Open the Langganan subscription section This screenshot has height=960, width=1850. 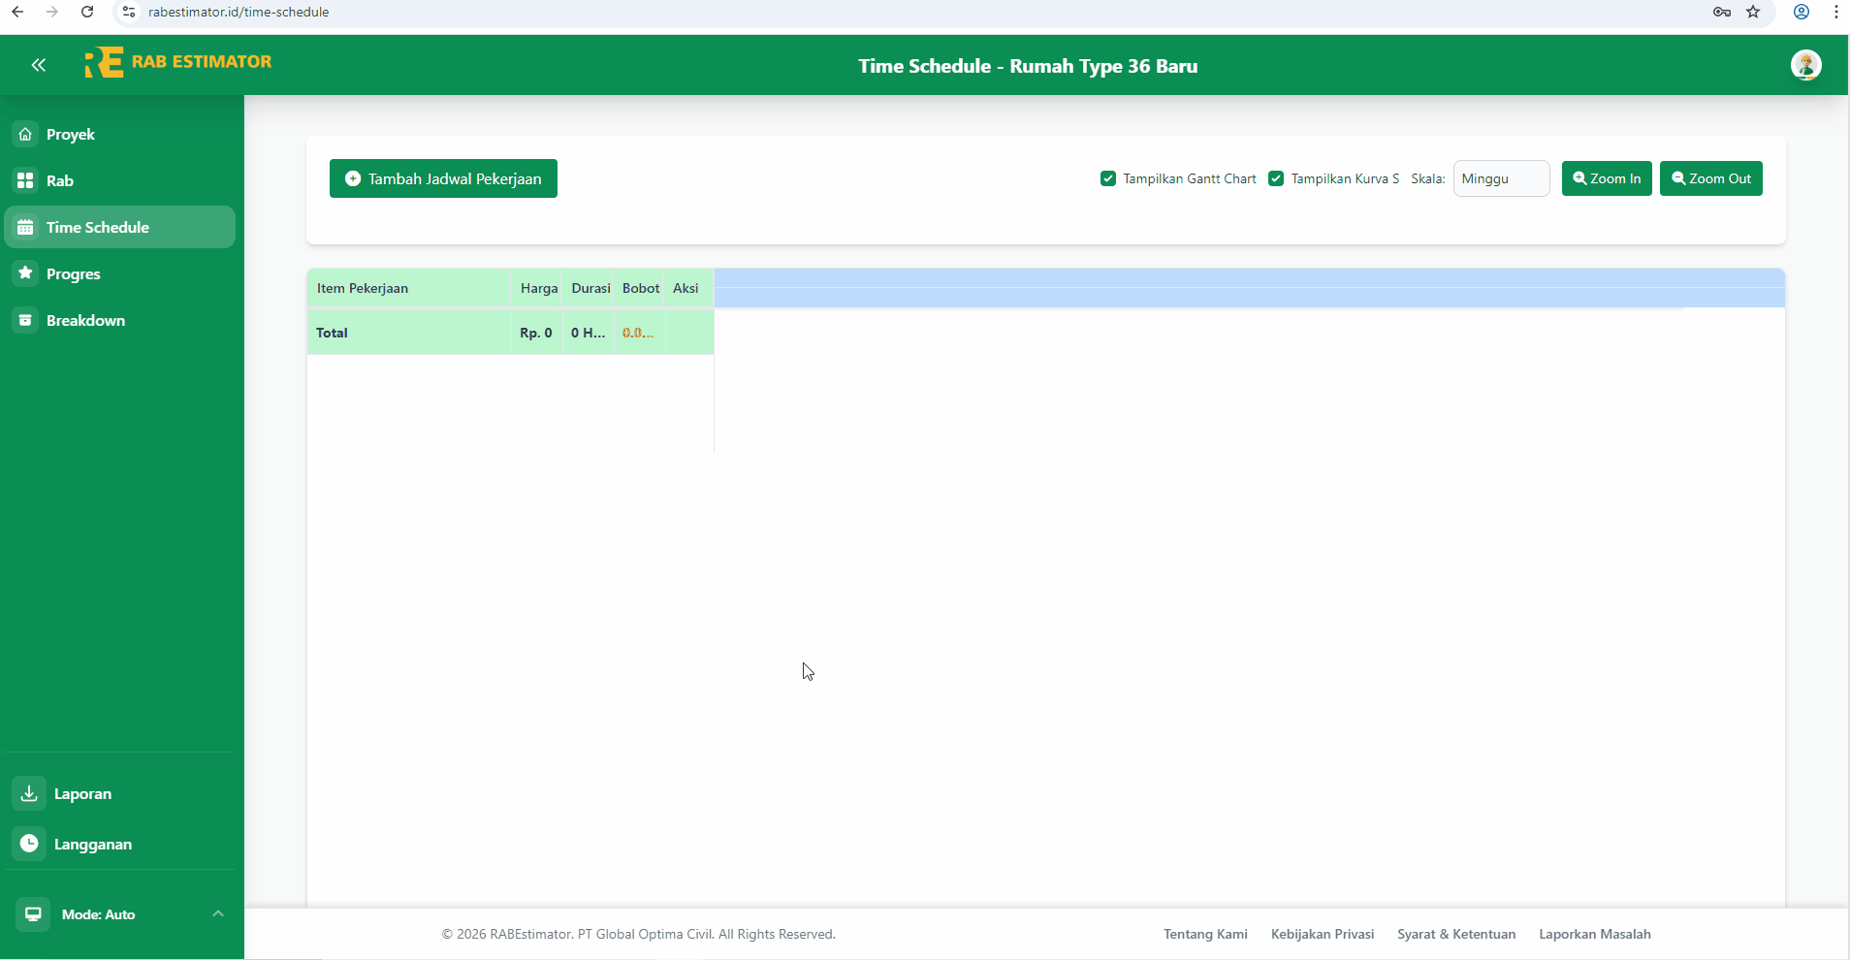tap(93, 844)
